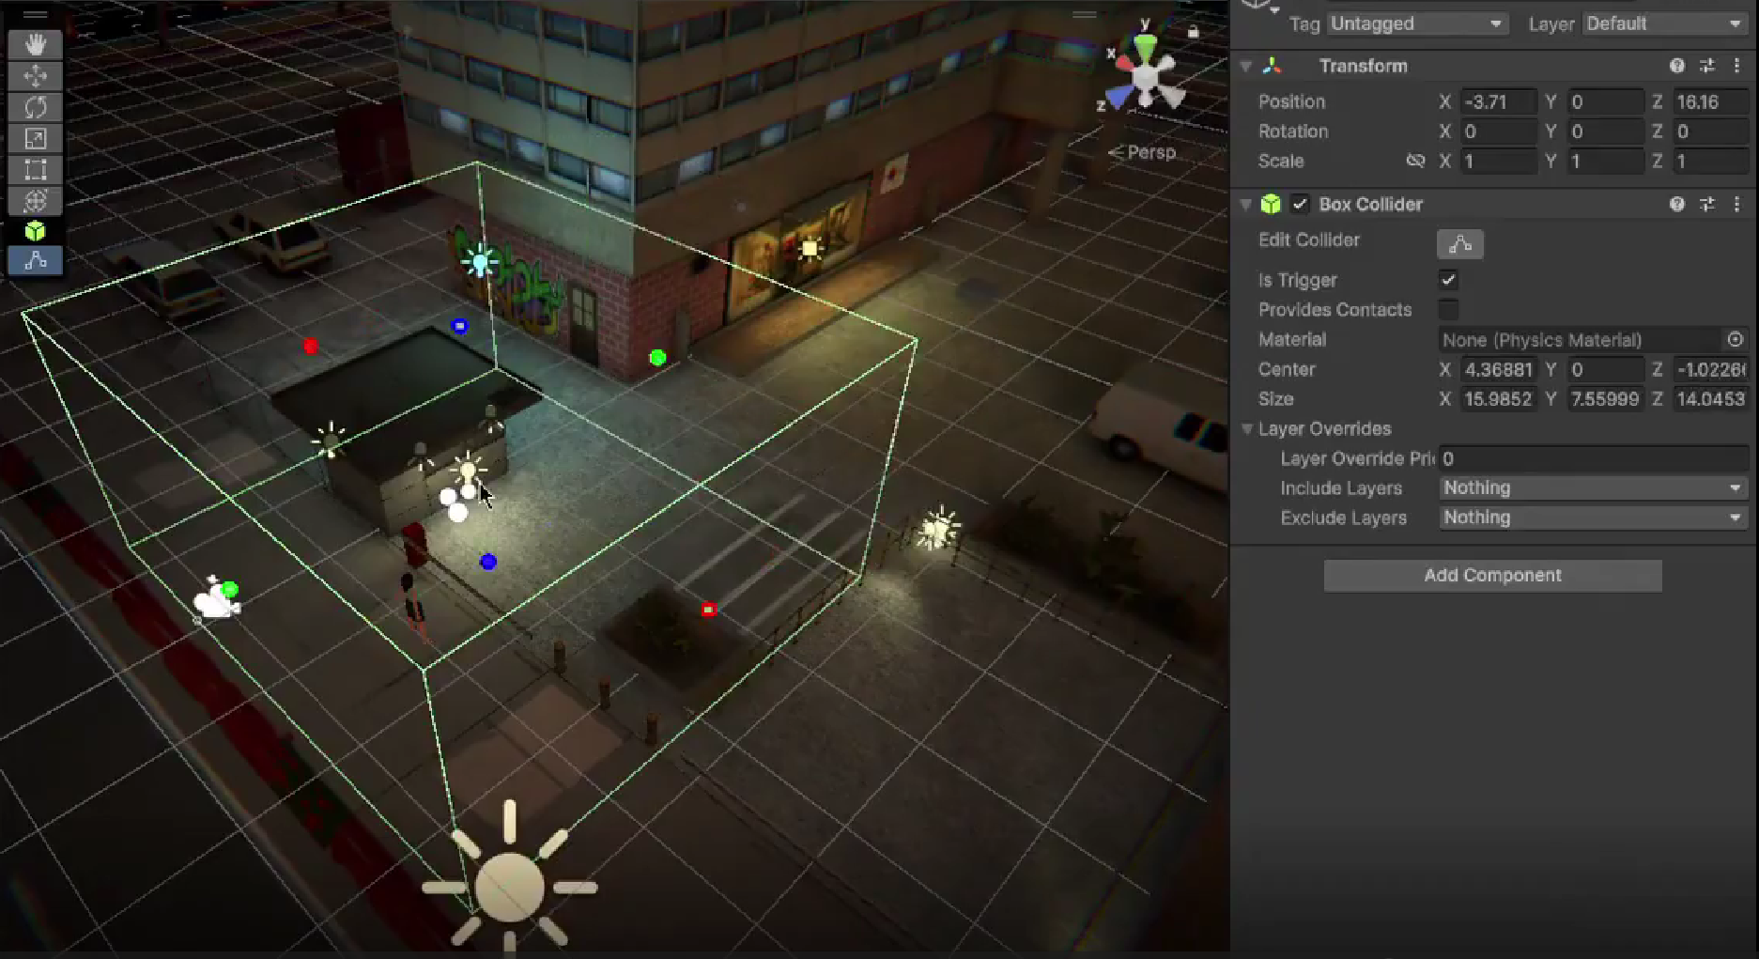This screenshot has width=1759, height=959.
Task: Open Box Collider help reference
Action: pos(1676,205)
